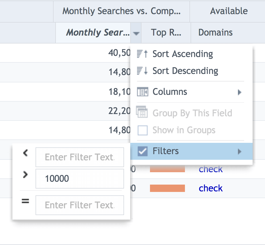Screen dimensions: 265x245
Task: Select the Filters menu entry
Action: tap(191, 151)
